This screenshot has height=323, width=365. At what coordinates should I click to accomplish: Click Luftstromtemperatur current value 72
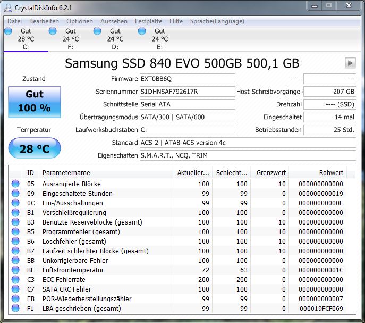205,270
